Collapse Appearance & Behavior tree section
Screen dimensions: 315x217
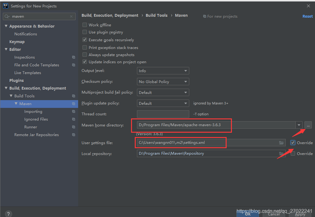pyautogui.click(x=6, y=26)
